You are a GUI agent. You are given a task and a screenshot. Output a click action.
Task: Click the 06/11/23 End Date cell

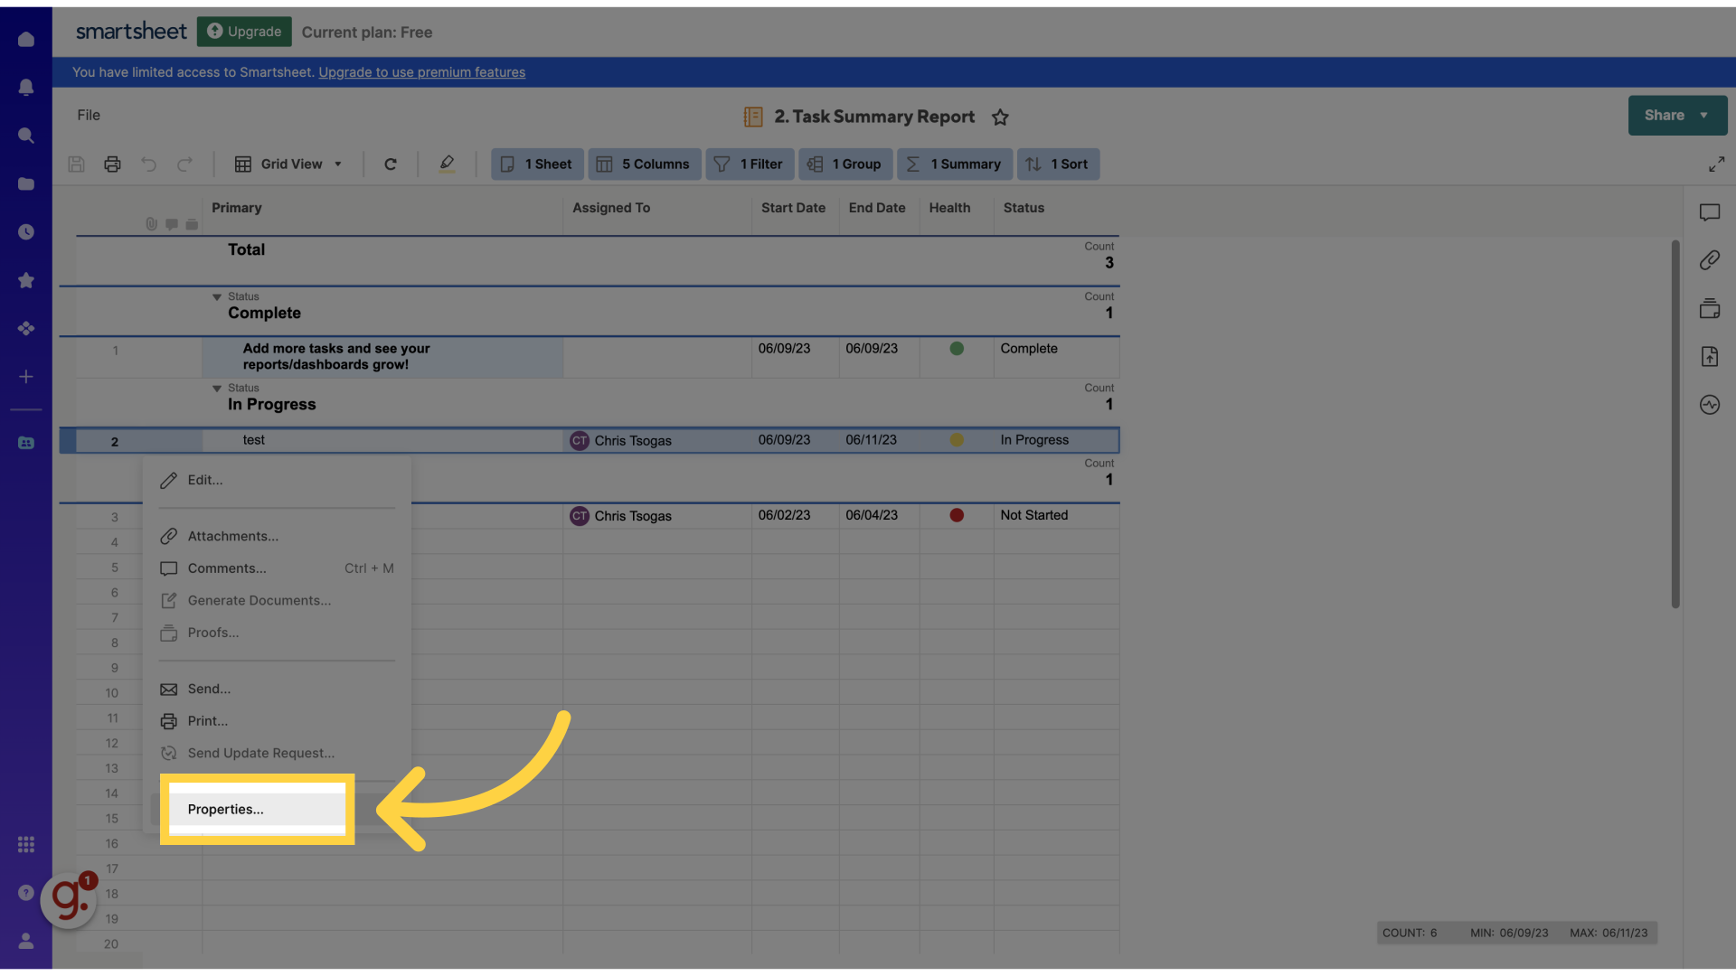[x=879, y=440]
